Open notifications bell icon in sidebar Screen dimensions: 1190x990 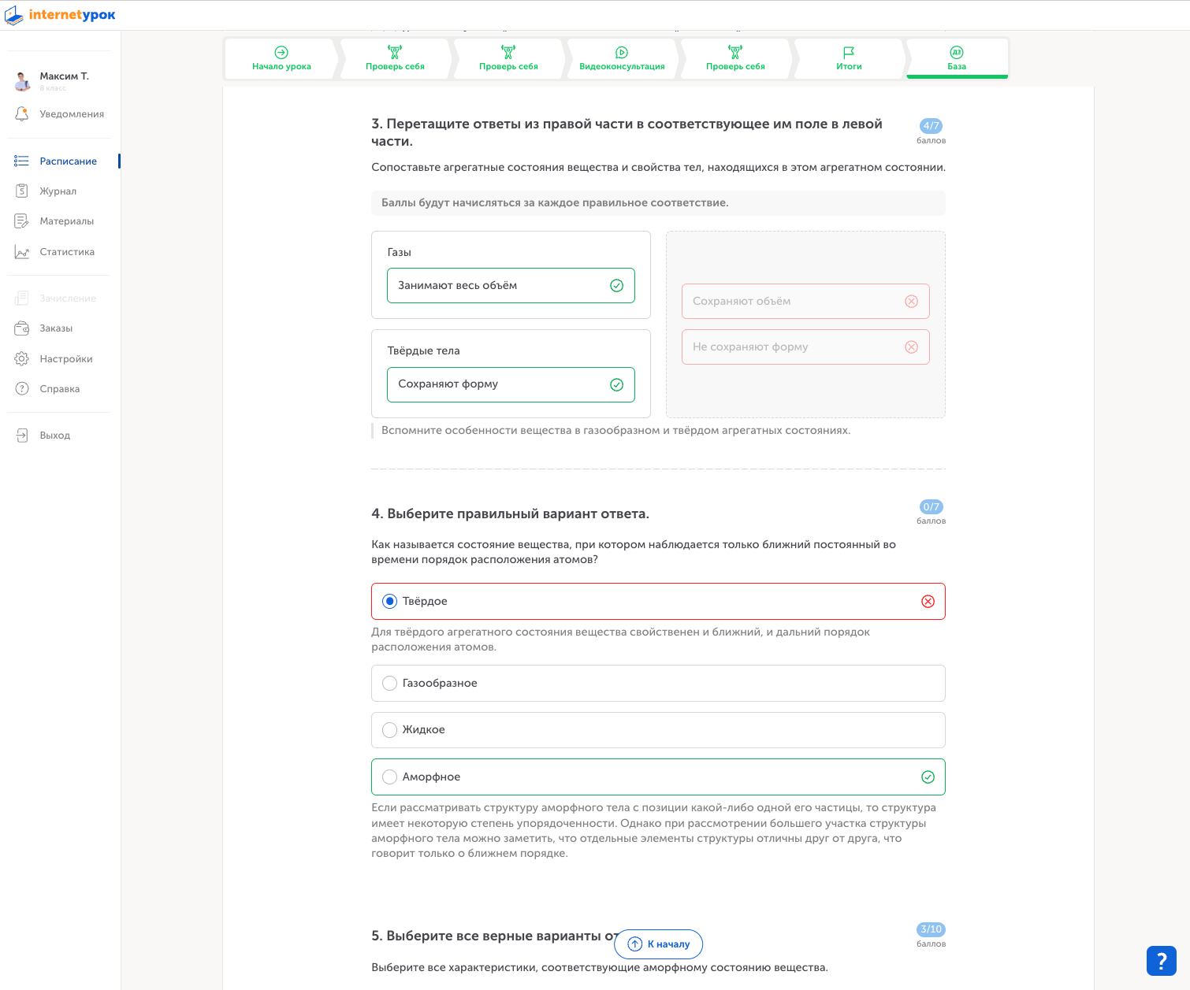(22, 114)
